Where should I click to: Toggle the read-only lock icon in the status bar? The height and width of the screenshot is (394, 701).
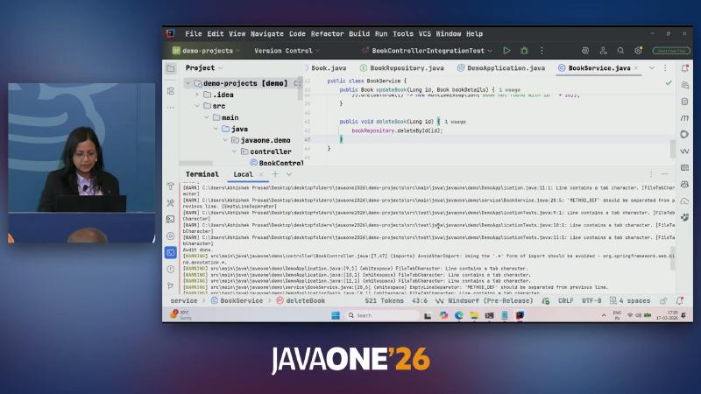[663, 301]
